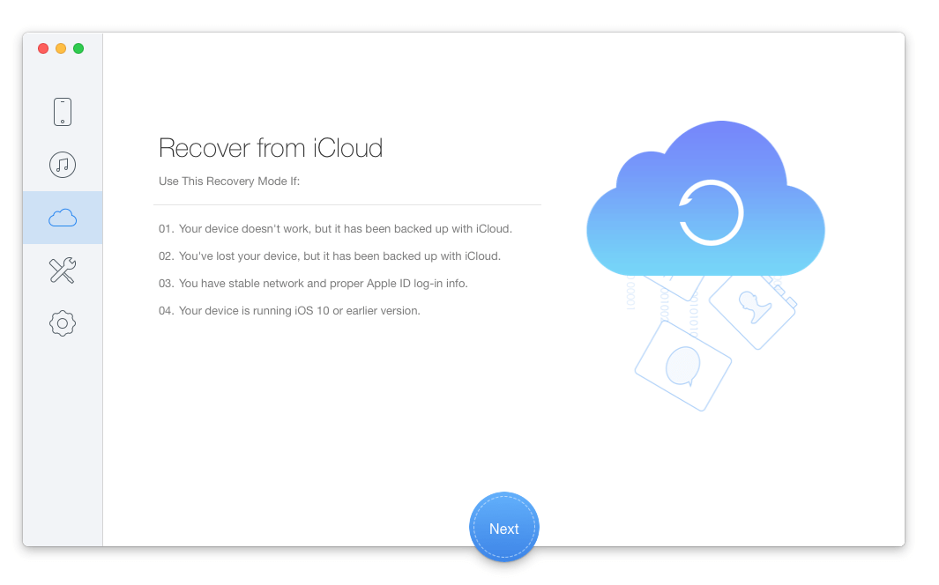Click the line "02. You've lost your device"
The width and height of the screenshot is (939, 585).
tap(330, 256)
